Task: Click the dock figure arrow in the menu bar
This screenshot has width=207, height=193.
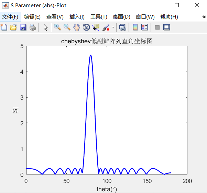Action: pos(204,16)
